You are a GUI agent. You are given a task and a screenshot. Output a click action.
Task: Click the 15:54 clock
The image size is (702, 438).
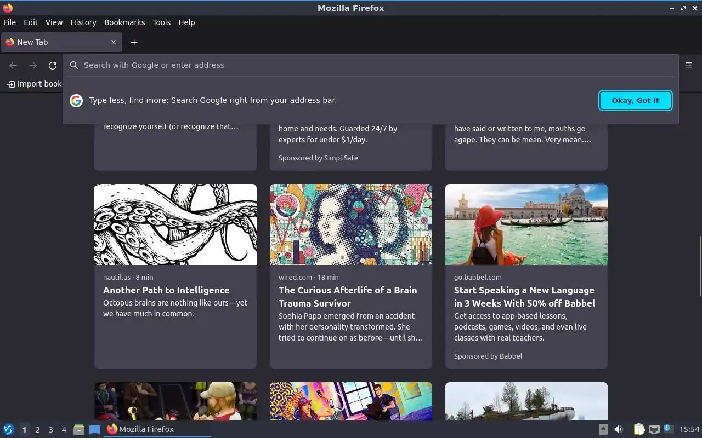point(689,429)
